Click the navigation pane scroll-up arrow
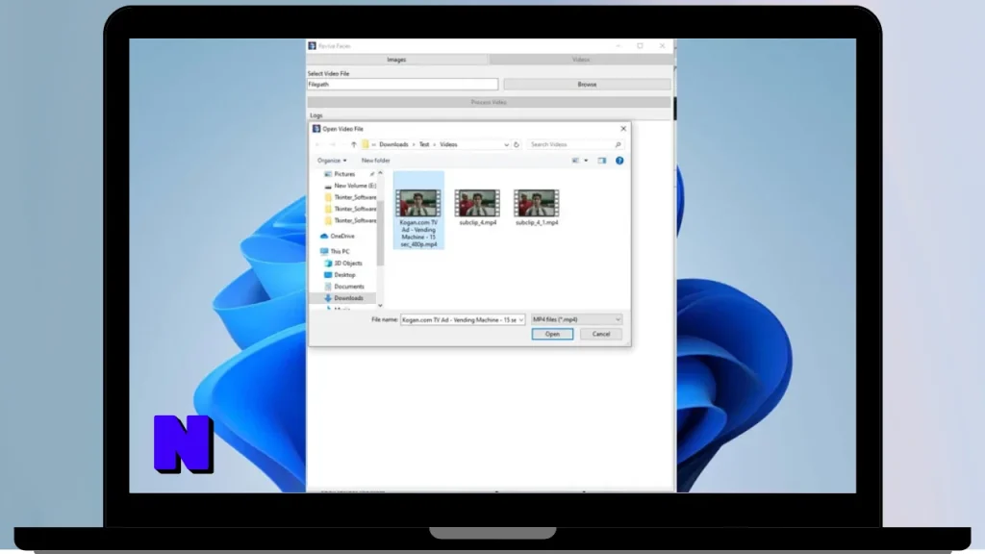The height and width of the screenshot is (554, 985). point(380,173)
